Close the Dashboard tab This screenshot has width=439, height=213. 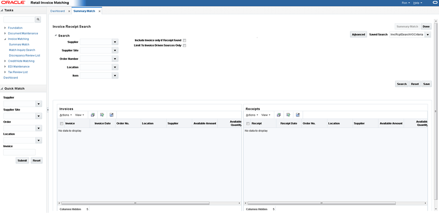(69, 11)
